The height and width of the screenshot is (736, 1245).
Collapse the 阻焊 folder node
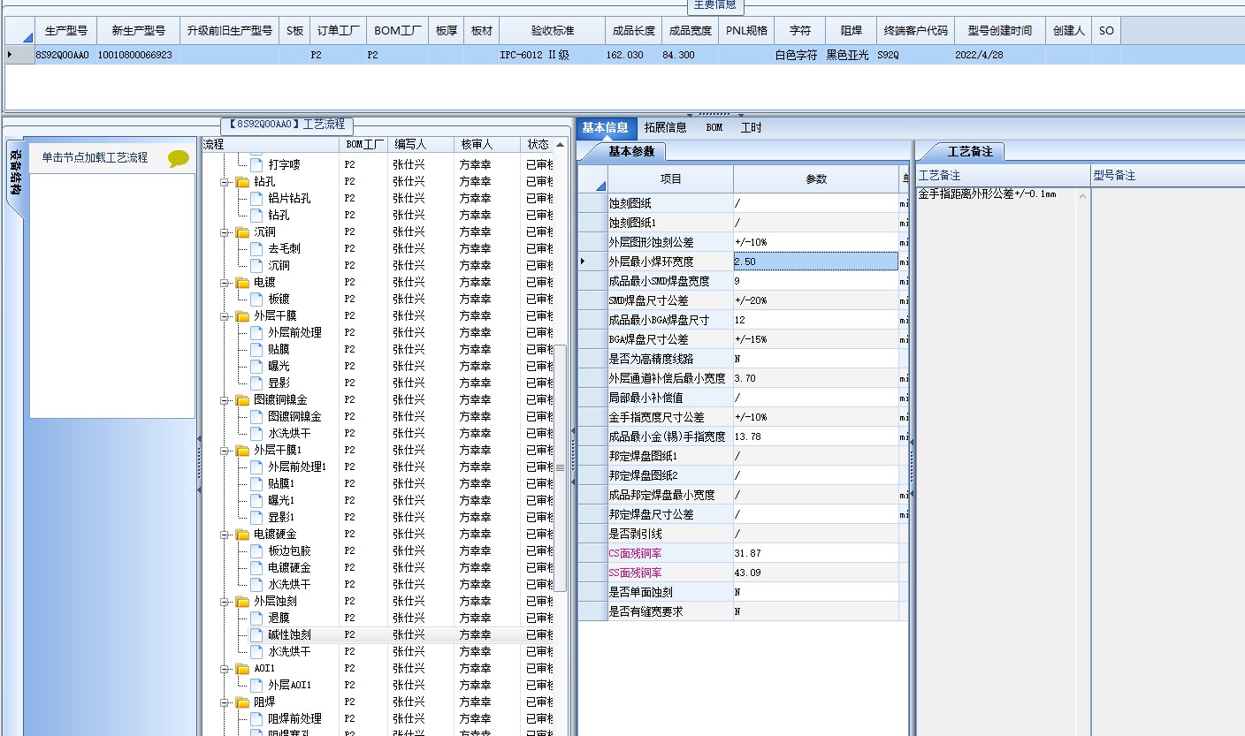click(225, 702)
